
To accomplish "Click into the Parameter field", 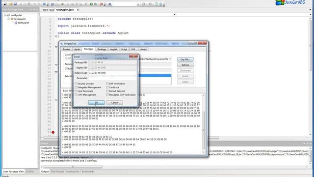I will click(x=112, y=78).
